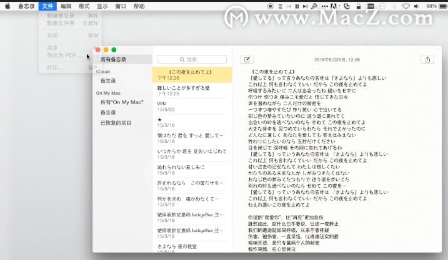Open the note 難しいことが多すぎる愛
The width and height of the screenshot is (448, 260).
point(192,90)
